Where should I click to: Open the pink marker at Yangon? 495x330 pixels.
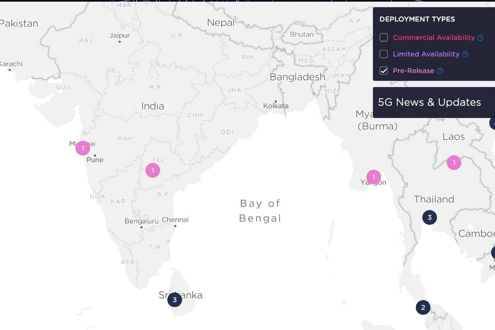[x=374, y=177]
